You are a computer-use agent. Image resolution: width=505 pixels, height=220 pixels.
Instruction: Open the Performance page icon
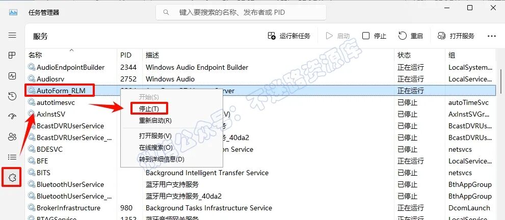coord(12,76)
